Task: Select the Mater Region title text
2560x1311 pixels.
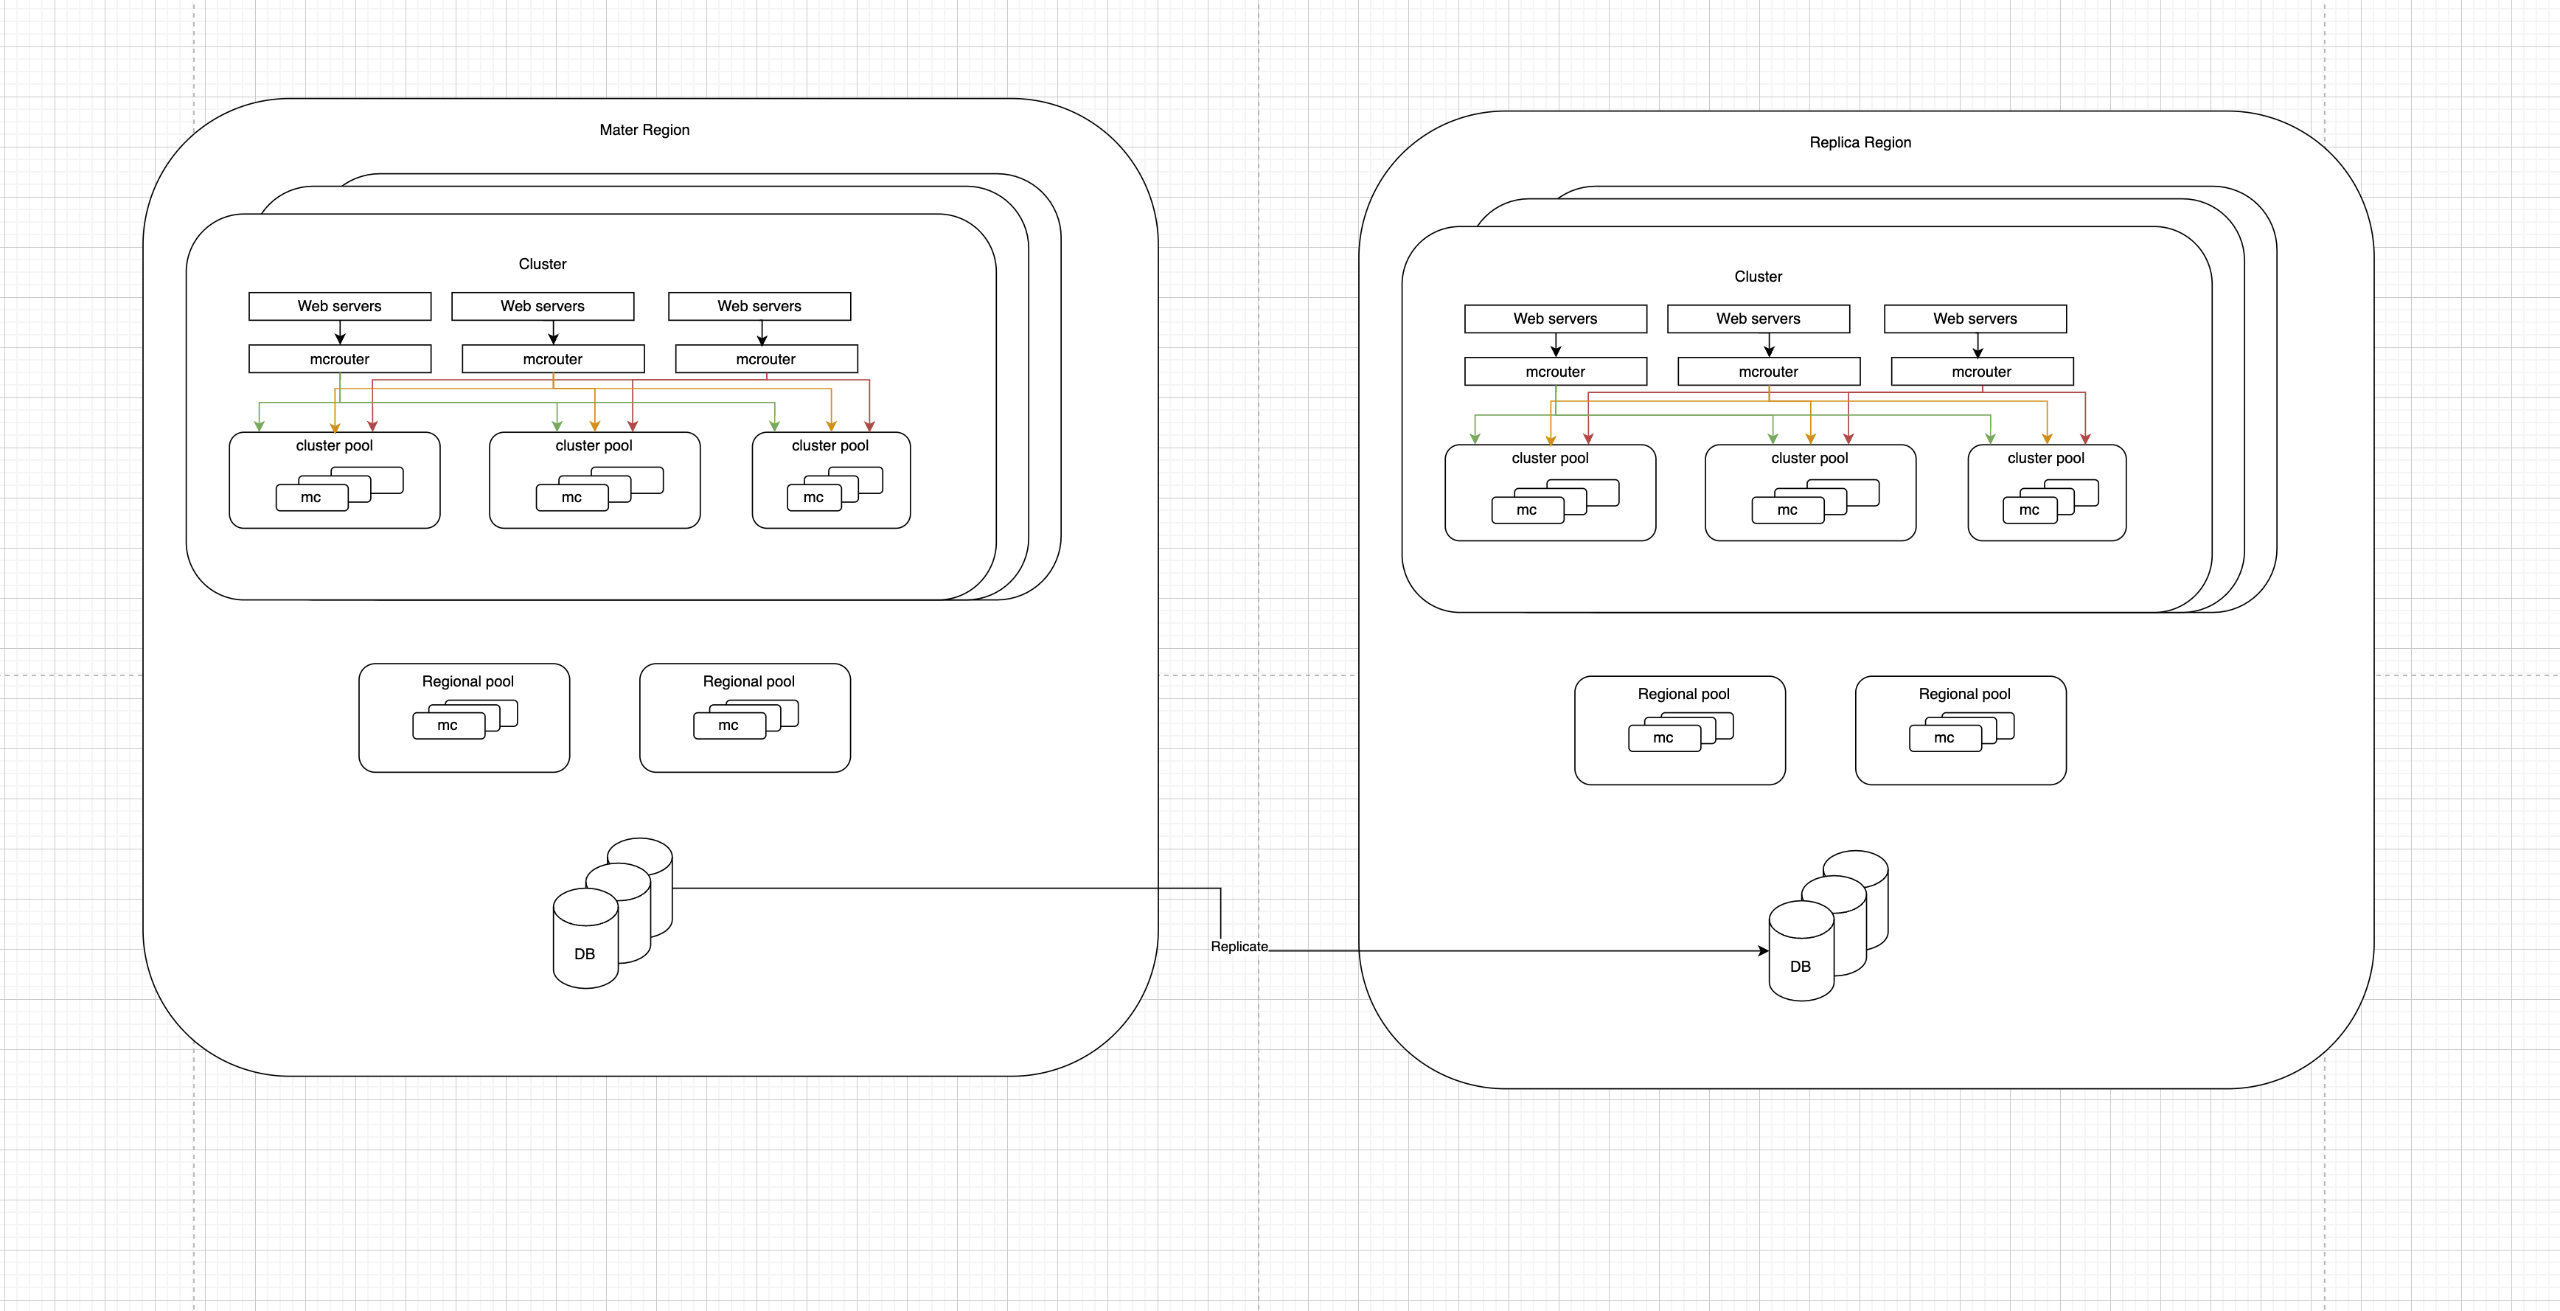Action: click(x=644, y=131)
